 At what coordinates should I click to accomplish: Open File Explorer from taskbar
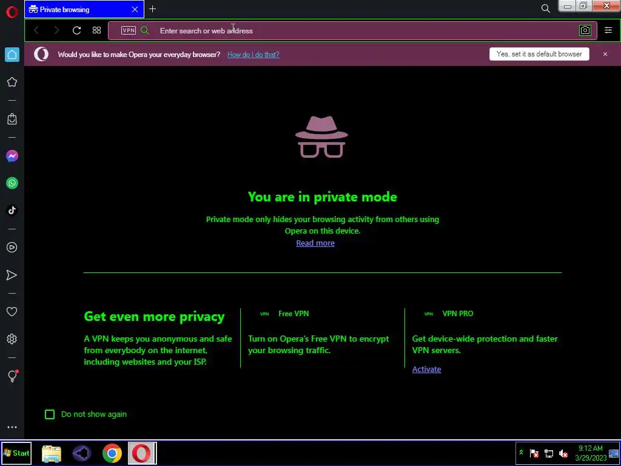pos(52,453)
